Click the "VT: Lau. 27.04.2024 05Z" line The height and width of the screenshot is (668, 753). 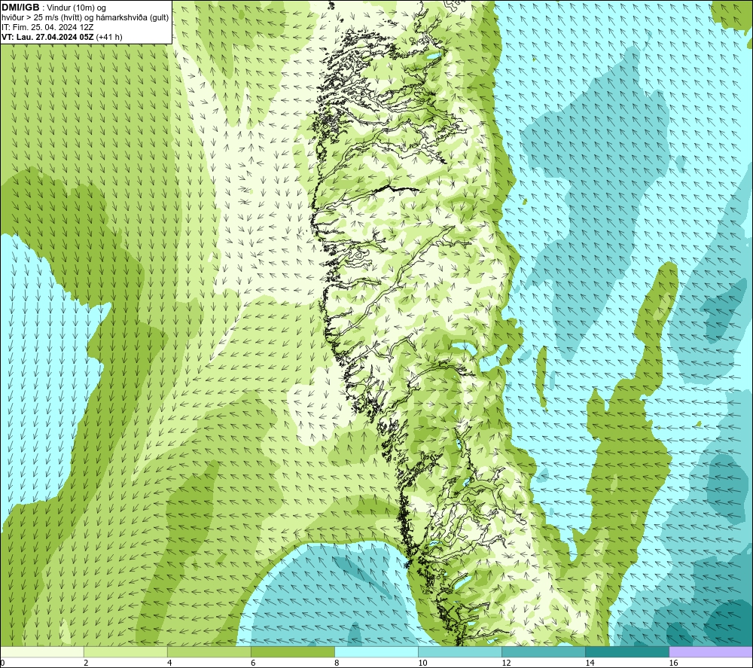(47, 37)
